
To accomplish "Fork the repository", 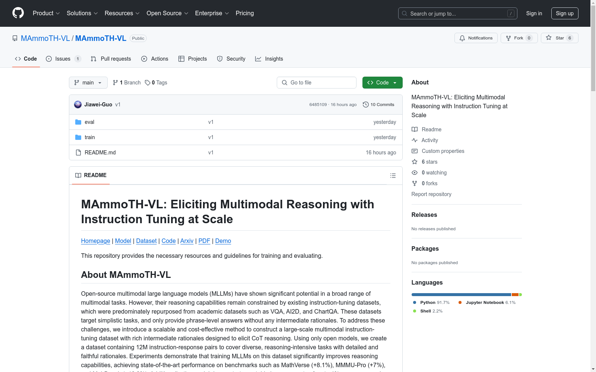I will 519,38.
